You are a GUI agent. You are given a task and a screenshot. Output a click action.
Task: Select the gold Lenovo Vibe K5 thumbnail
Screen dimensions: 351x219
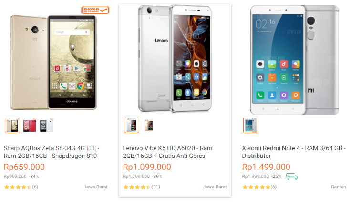[x=149, y=125]
